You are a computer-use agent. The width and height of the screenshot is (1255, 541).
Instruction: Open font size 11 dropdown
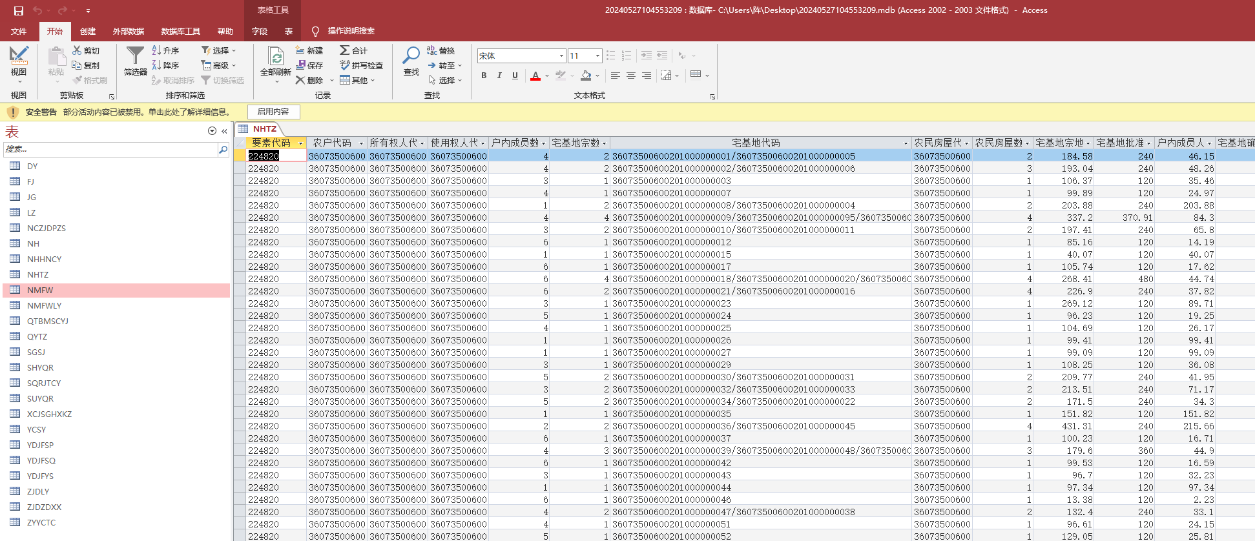point(597,56)
